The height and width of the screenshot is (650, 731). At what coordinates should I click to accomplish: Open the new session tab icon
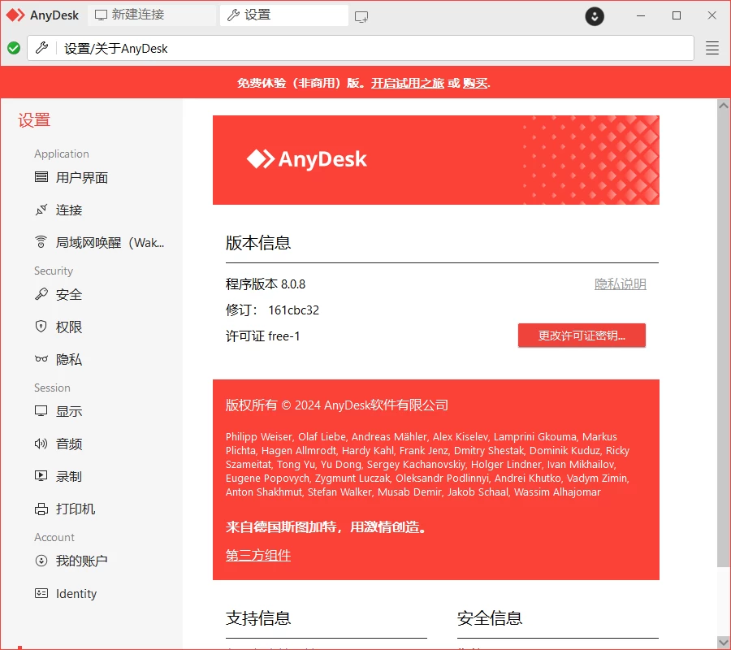(x=361, y=17)
